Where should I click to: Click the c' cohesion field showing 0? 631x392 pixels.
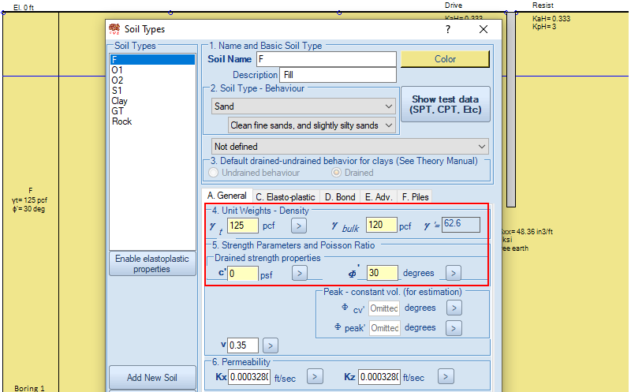pyautogui.click(x=243, y=274)
